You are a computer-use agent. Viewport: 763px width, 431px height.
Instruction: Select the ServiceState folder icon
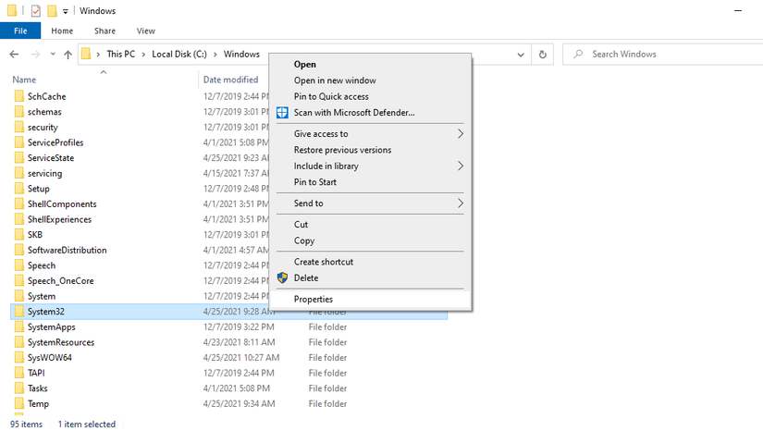(19, 157)
